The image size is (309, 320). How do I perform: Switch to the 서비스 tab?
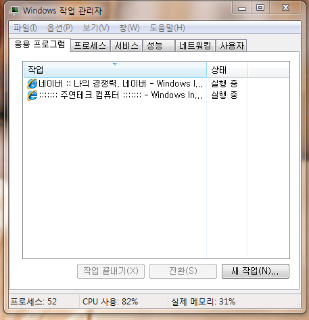coord(126,46)
